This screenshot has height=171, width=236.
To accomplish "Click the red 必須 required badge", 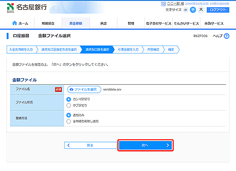I will coord(59,90).
